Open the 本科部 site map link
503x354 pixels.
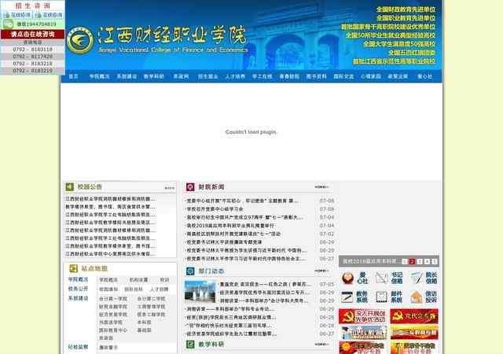[x=144, y=323]
